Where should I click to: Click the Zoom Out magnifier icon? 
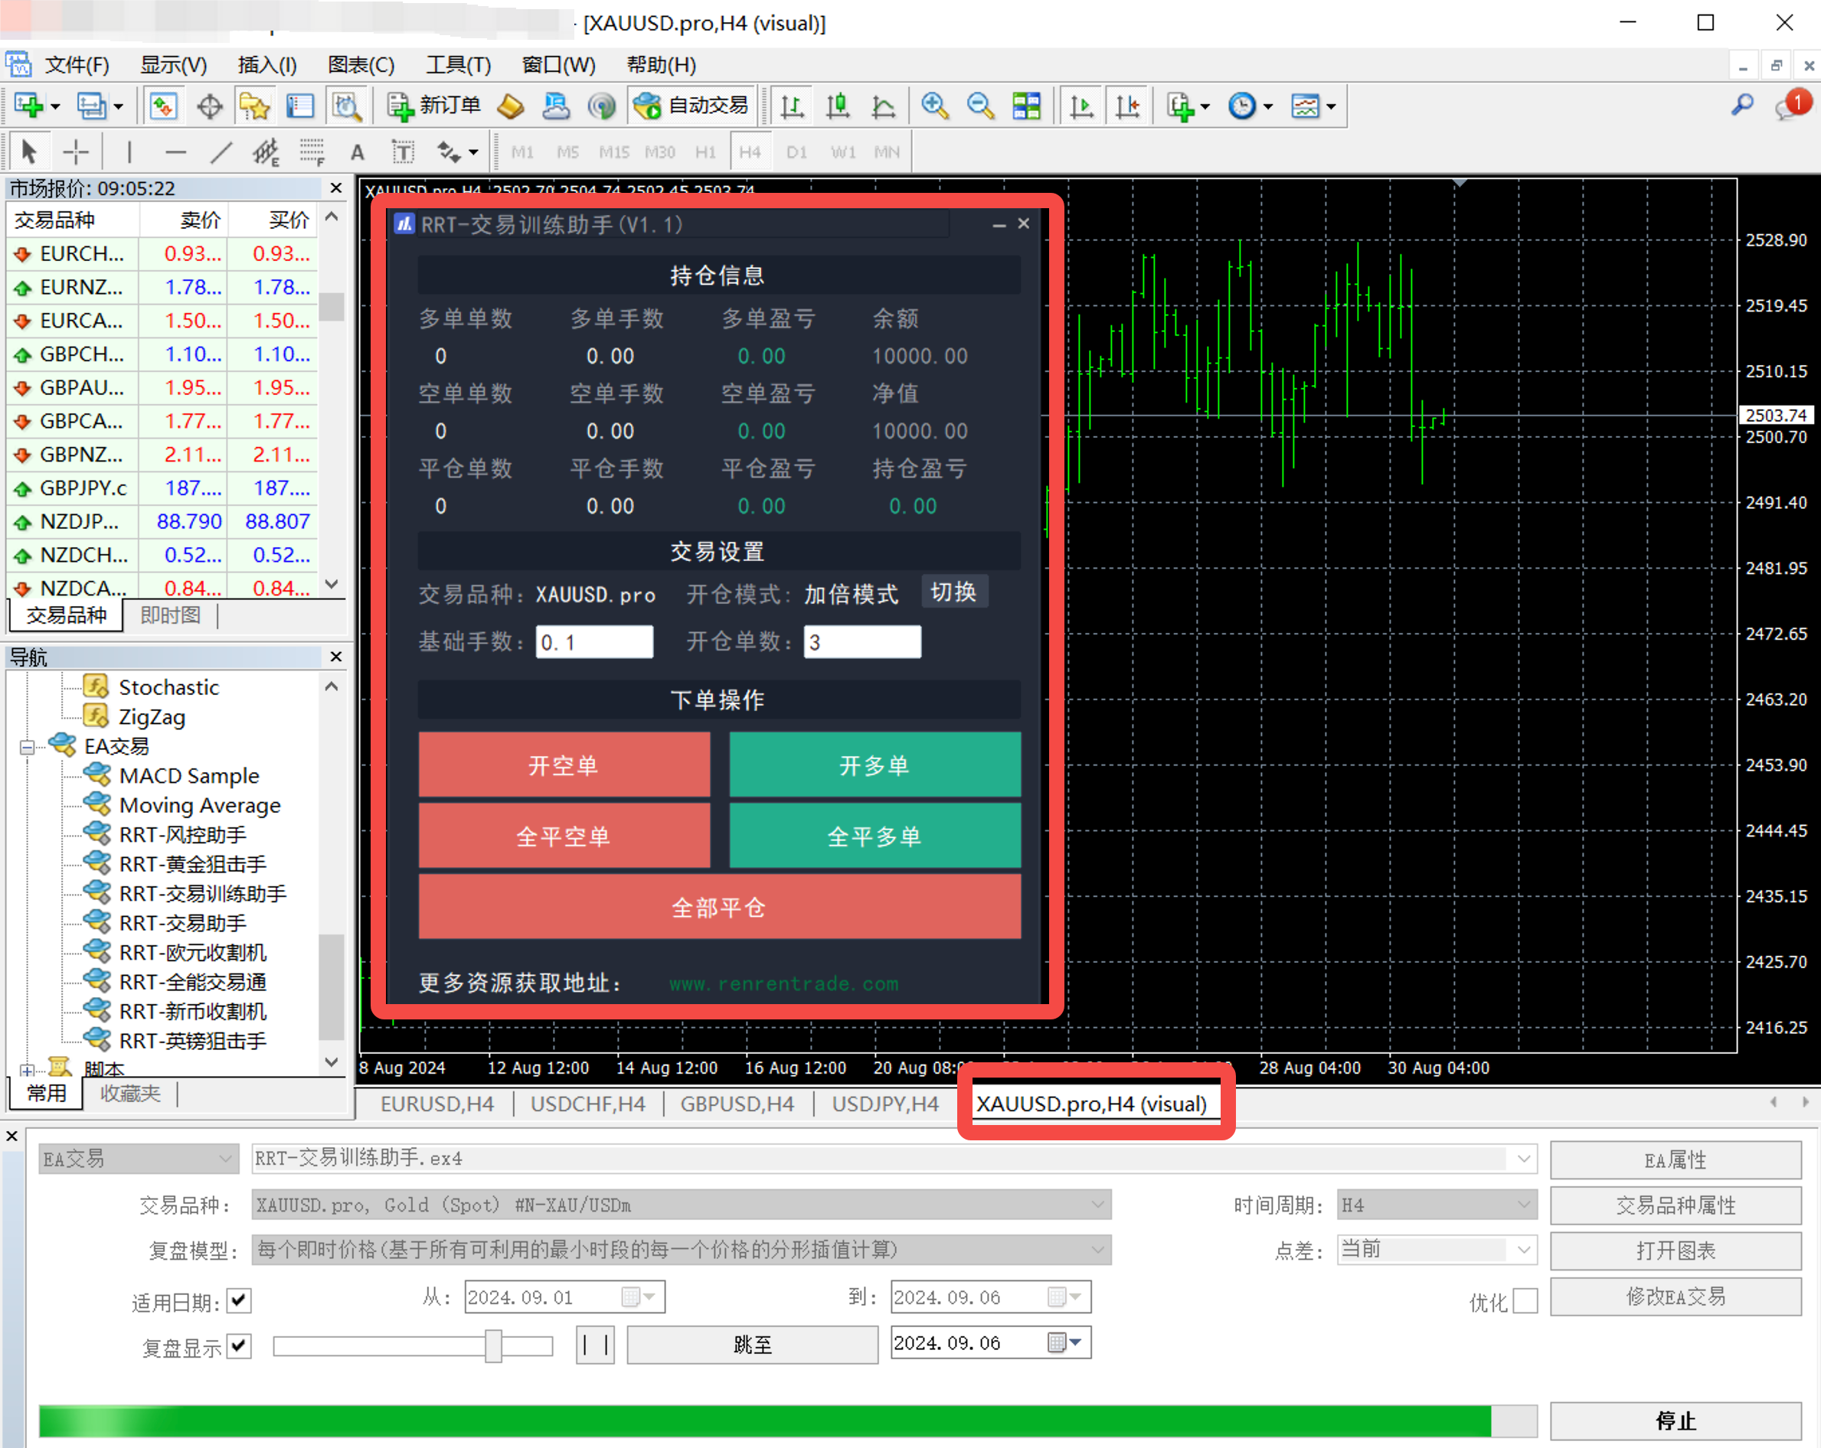pos(979,106)
